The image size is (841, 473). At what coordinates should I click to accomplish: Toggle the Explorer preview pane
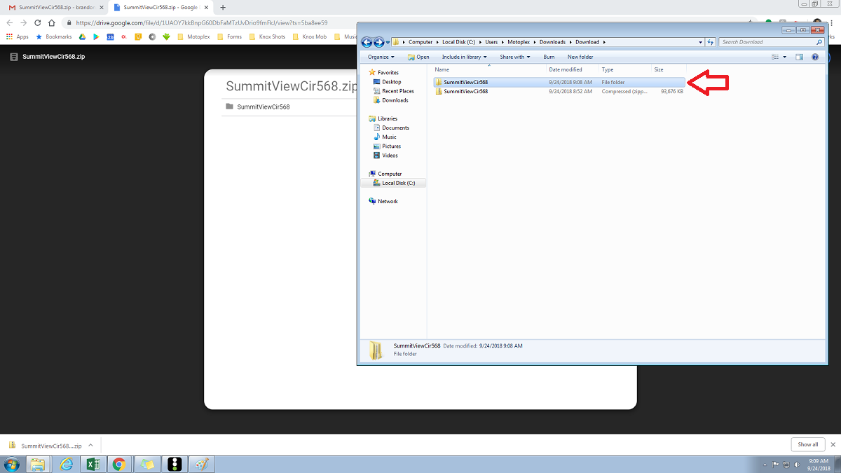point(799,57)
